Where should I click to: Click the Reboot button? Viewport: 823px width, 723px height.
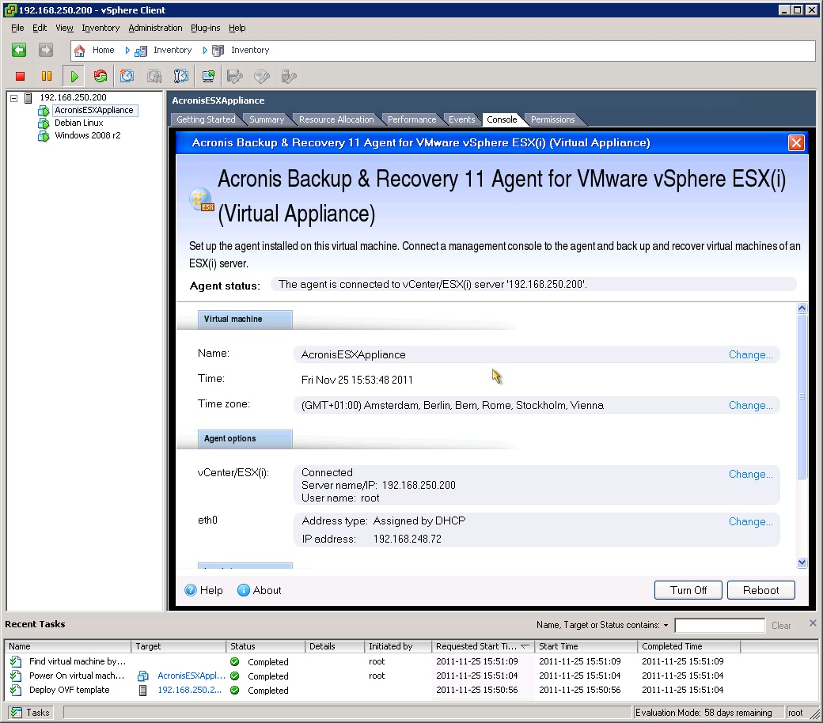pyautogui.click(x=760, y=590)
